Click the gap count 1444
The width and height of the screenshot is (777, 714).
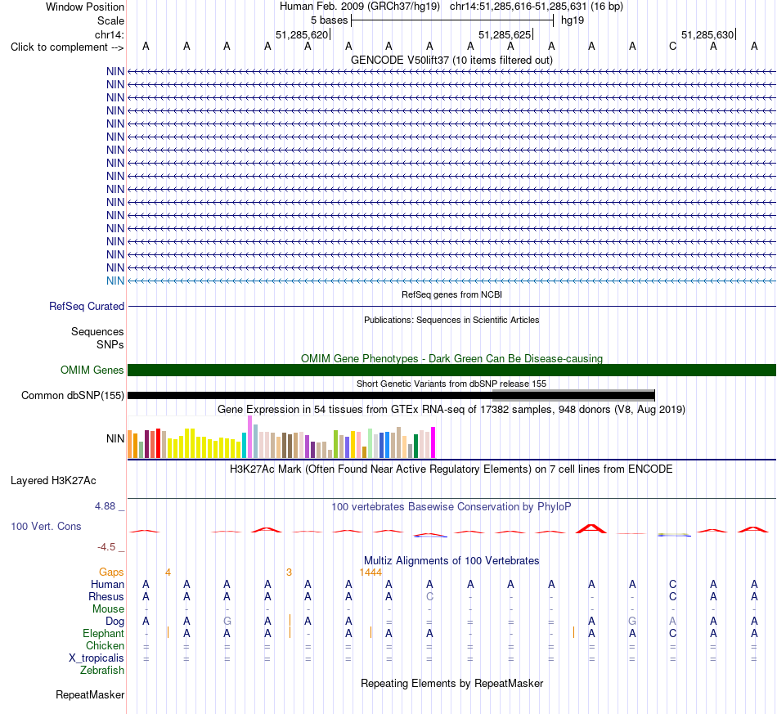point(371,573)
